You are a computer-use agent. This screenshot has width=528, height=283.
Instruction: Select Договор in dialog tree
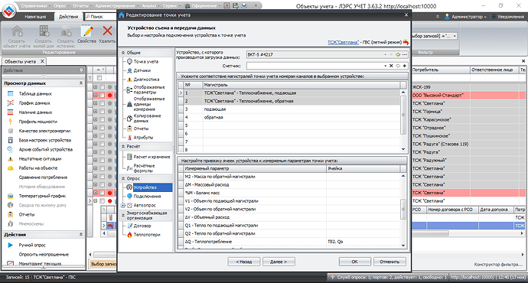142,226
